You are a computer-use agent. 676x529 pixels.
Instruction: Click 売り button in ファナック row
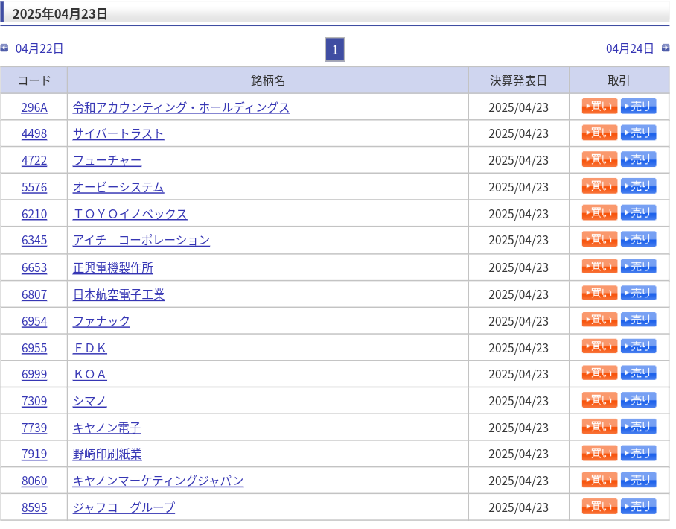638,320
